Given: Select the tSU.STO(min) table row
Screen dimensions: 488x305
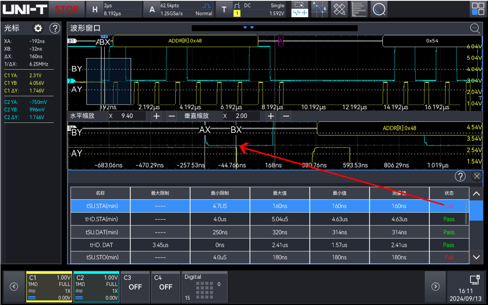Looking at the screenshot, I should 270,257.
